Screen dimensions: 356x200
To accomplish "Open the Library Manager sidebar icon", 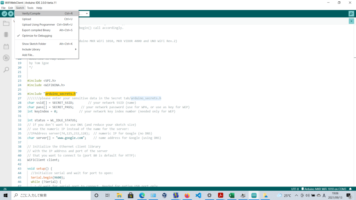I will click(6, 47).
